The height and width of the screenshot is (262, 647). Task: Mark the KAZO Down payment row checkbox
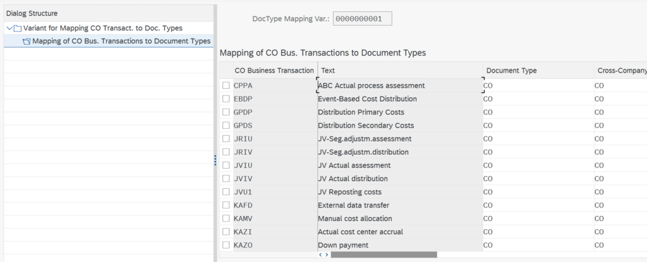coord(226,245)
